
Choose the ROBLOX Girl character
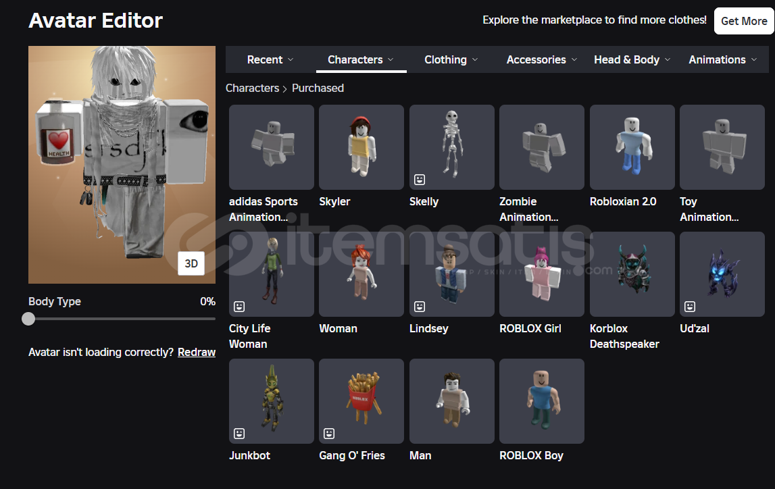pos(542,274)
